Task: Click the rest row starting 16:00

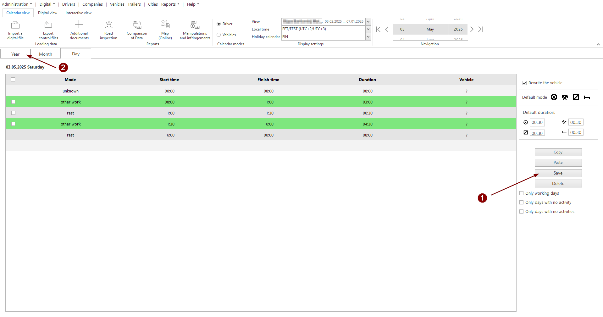Action: 261,135
